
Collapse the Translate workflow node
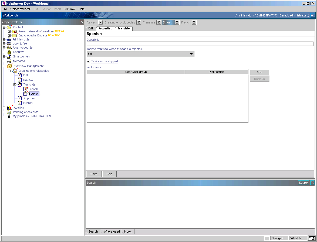[x=15, y=84]
